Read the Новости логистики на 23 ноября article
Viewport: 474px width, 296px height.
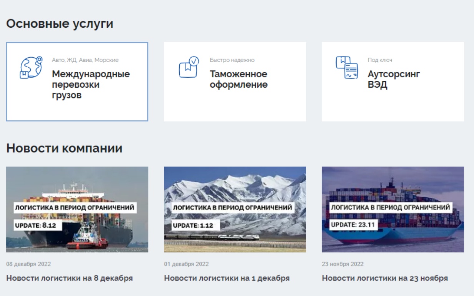tap(385, 278)
